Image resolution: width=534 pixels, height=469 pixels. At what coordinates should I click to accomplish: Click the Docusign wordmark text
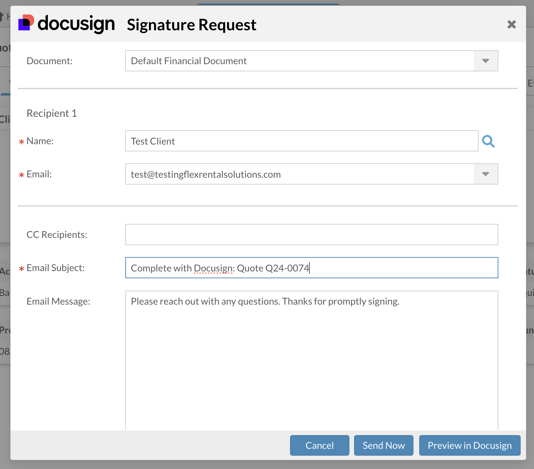pyautogui.click(x=76, y=24)
